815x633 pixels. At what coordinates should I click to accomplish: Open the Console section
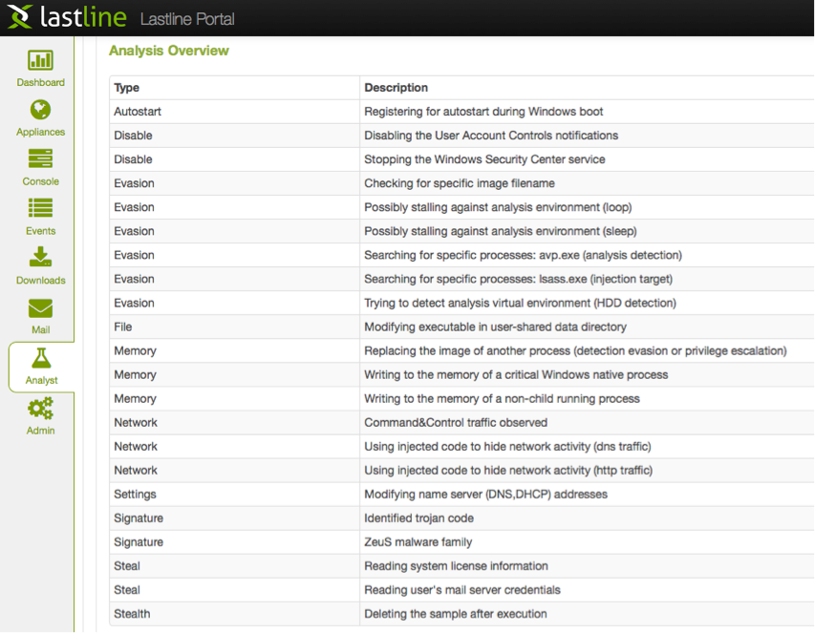40,166
